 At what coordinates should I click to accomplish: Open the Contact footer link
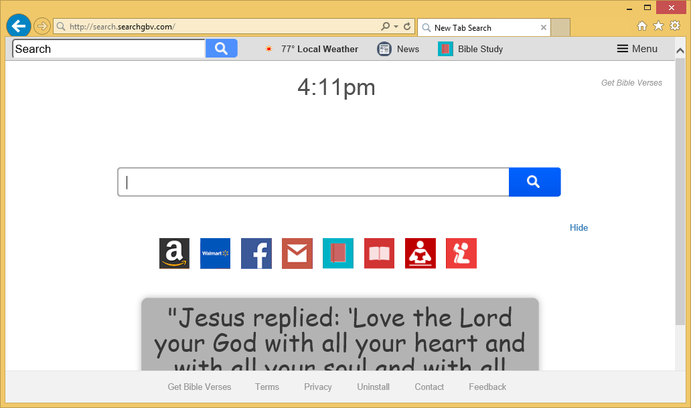[x=429, y=387]
